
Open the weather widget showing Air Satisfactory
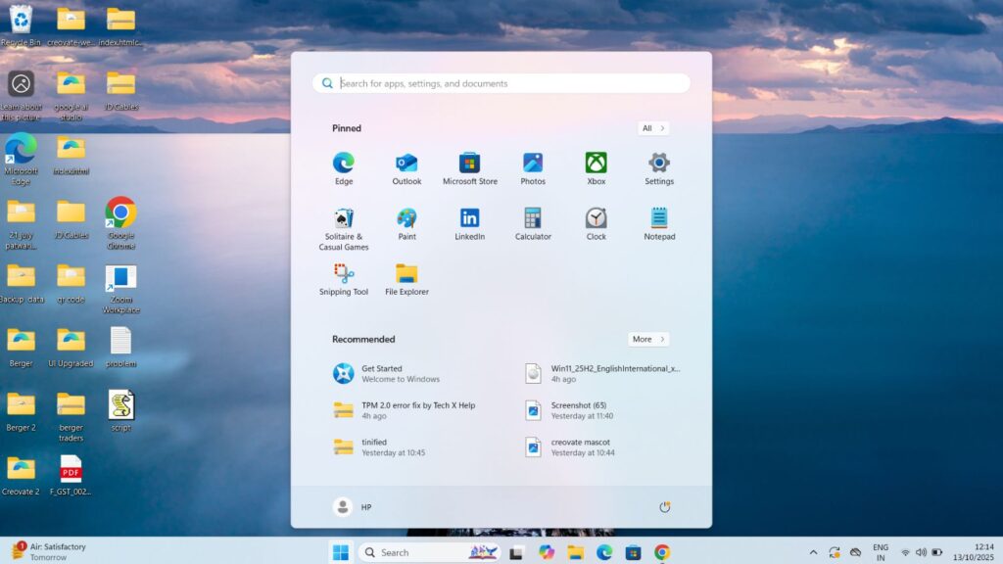click(x=44, y=551)
